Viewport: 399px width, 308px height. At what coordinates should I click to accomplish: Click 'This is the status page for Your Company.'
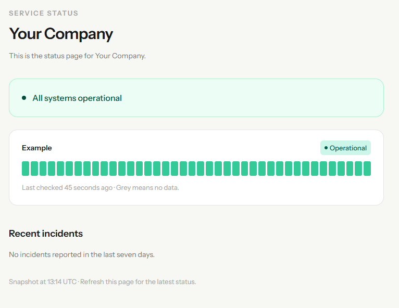[78, 56]
